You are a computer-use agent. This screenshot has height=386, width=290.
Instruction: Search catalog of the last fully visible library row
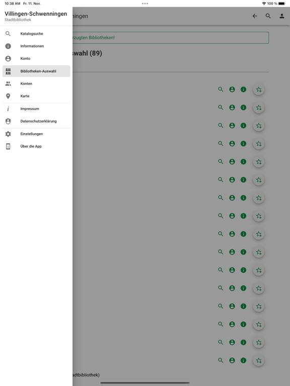coord(221,360)
